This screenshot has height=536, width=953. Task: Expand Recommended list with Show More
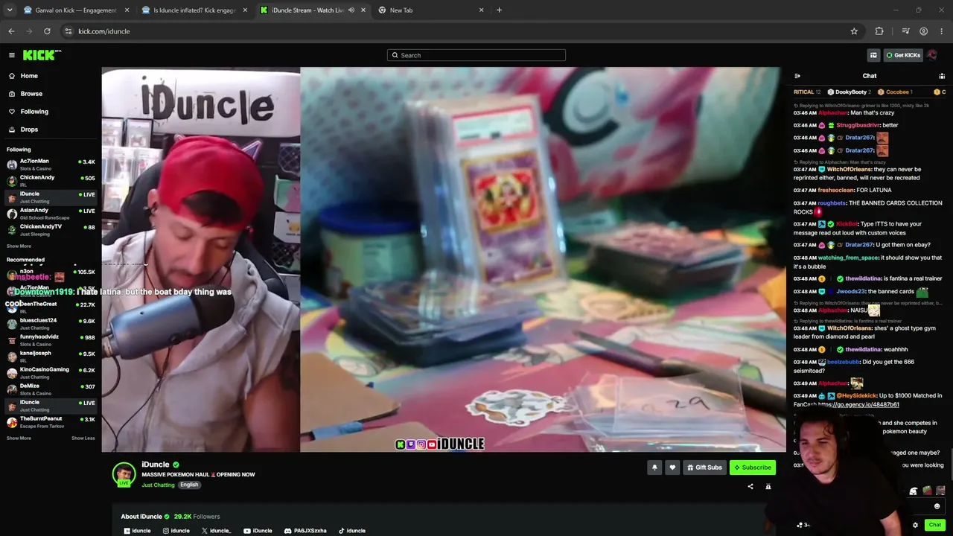pos(19,438)
